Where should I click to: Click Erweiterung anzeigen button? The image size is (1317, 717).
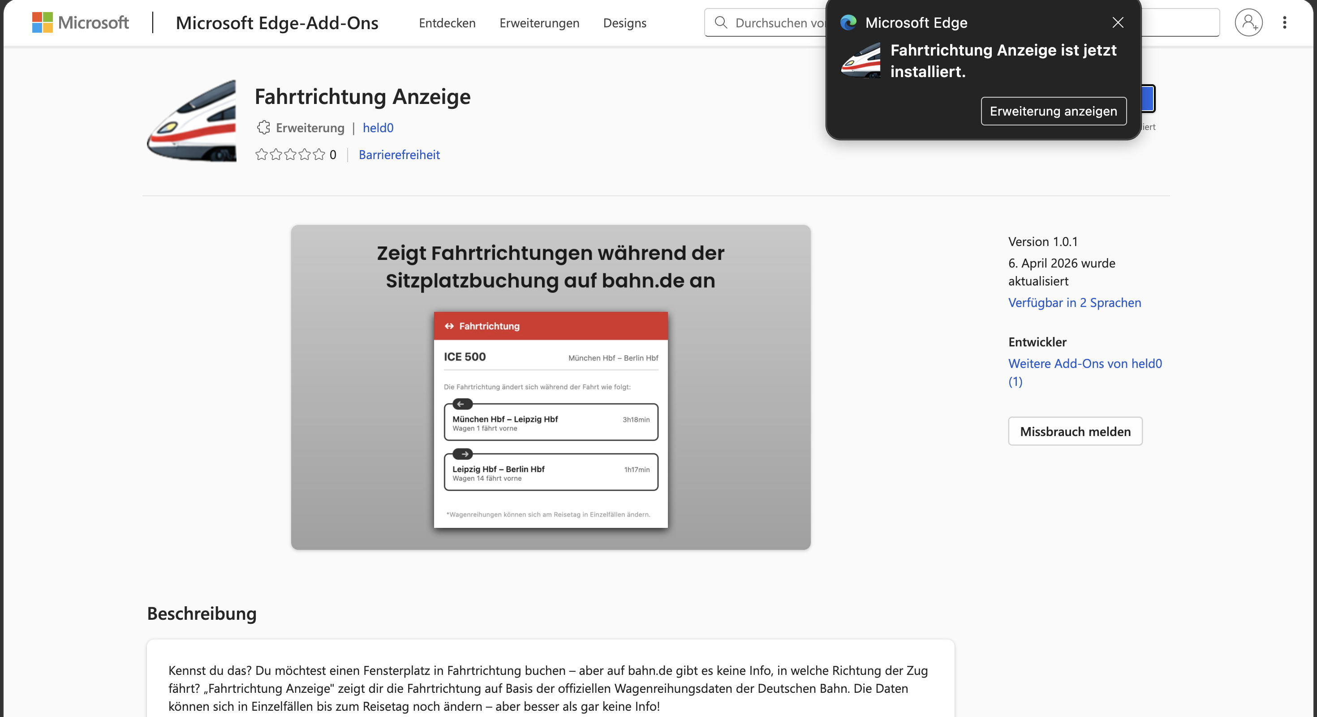tap(1053, 111)
